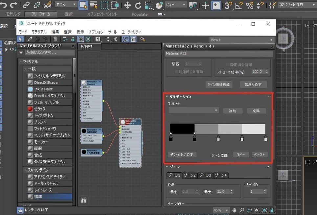This screenshot has height=215, width=317.
Task: Toggle Window/Crossing selection mode
Action: pos(115,5)
